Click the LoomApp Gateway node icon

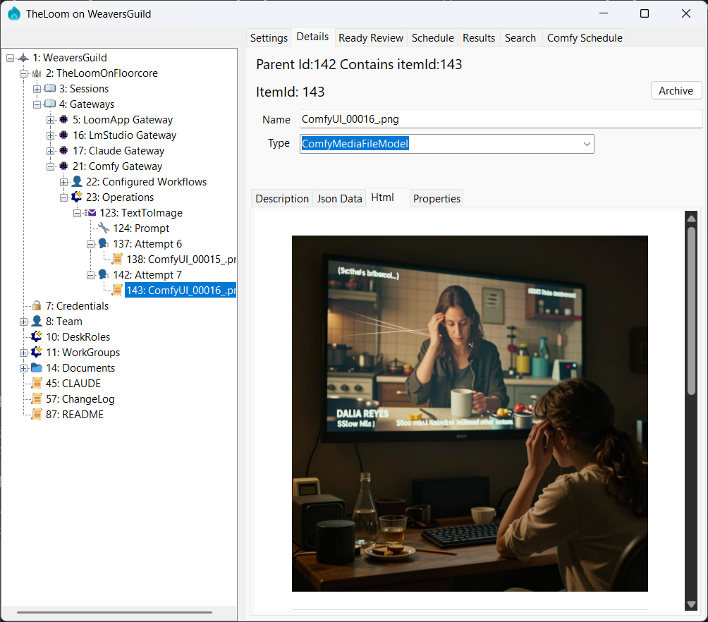coord(63,120)
